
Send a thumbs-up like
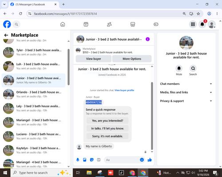(150, 160)
